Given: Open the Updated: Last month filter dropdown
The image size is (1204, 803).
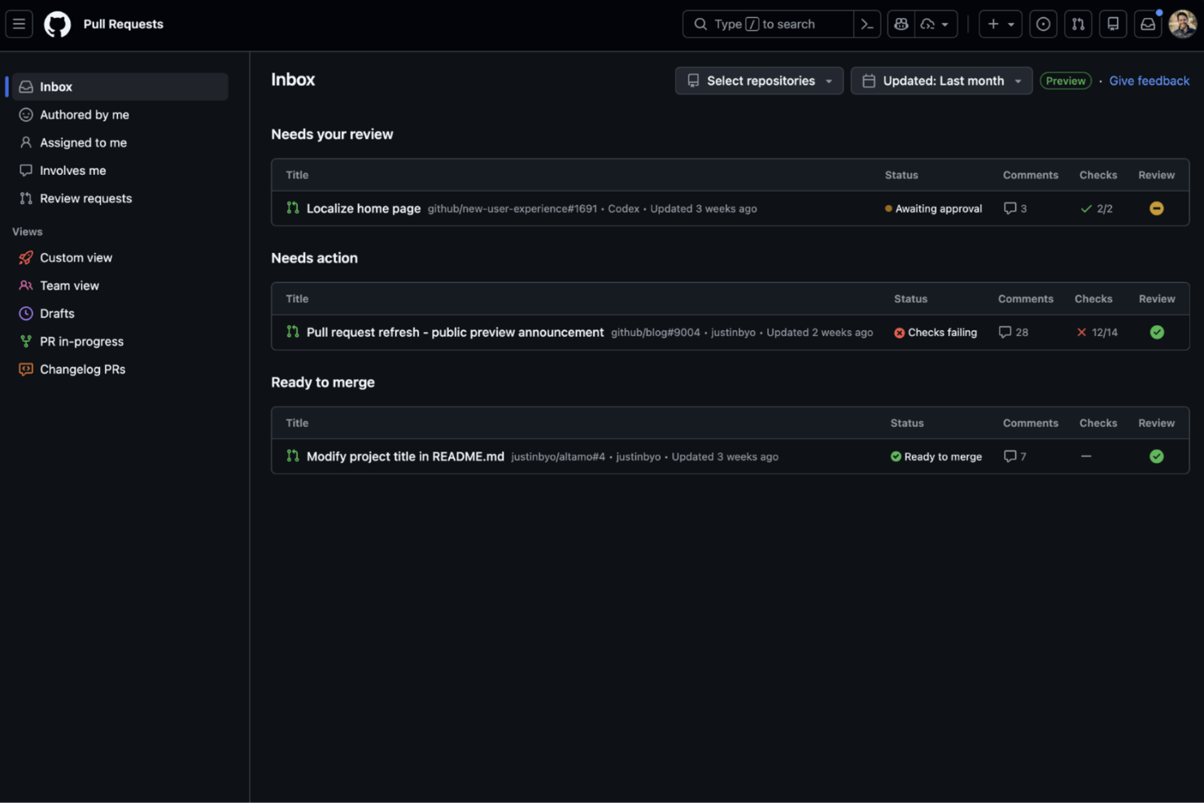Looking at the screenshot, I should [x=940, y=81].
